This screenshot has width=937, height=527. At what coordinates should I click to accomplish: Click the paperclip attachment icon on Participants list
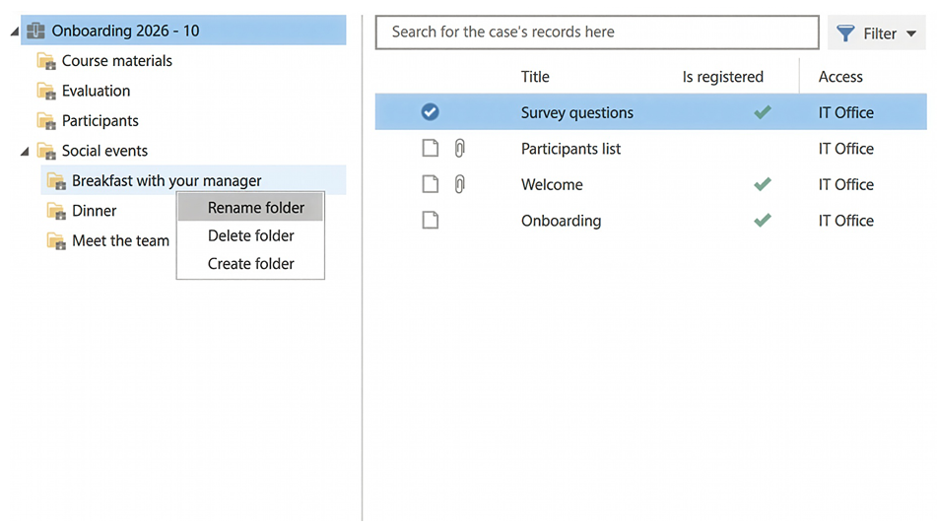tap(459, 149)
